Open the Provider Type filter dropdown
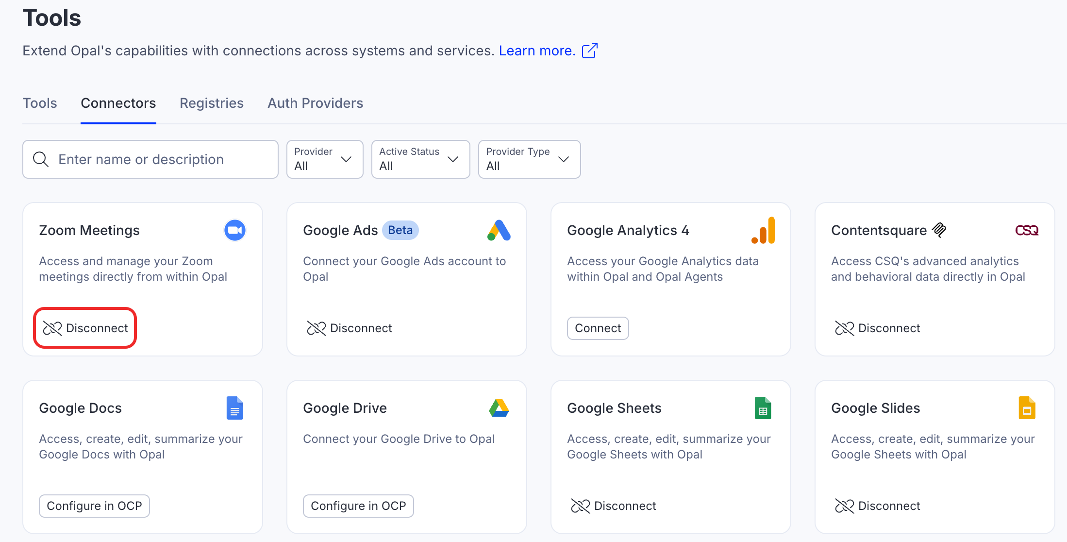Image resolution: width=1067 pixels, height=542 pixels. click(529, 159)
